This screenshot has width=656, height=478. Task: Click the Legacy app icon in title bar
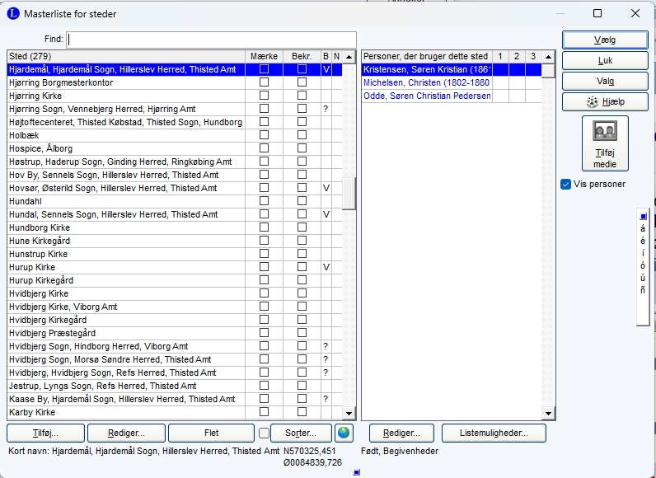(x=13, y=14)
